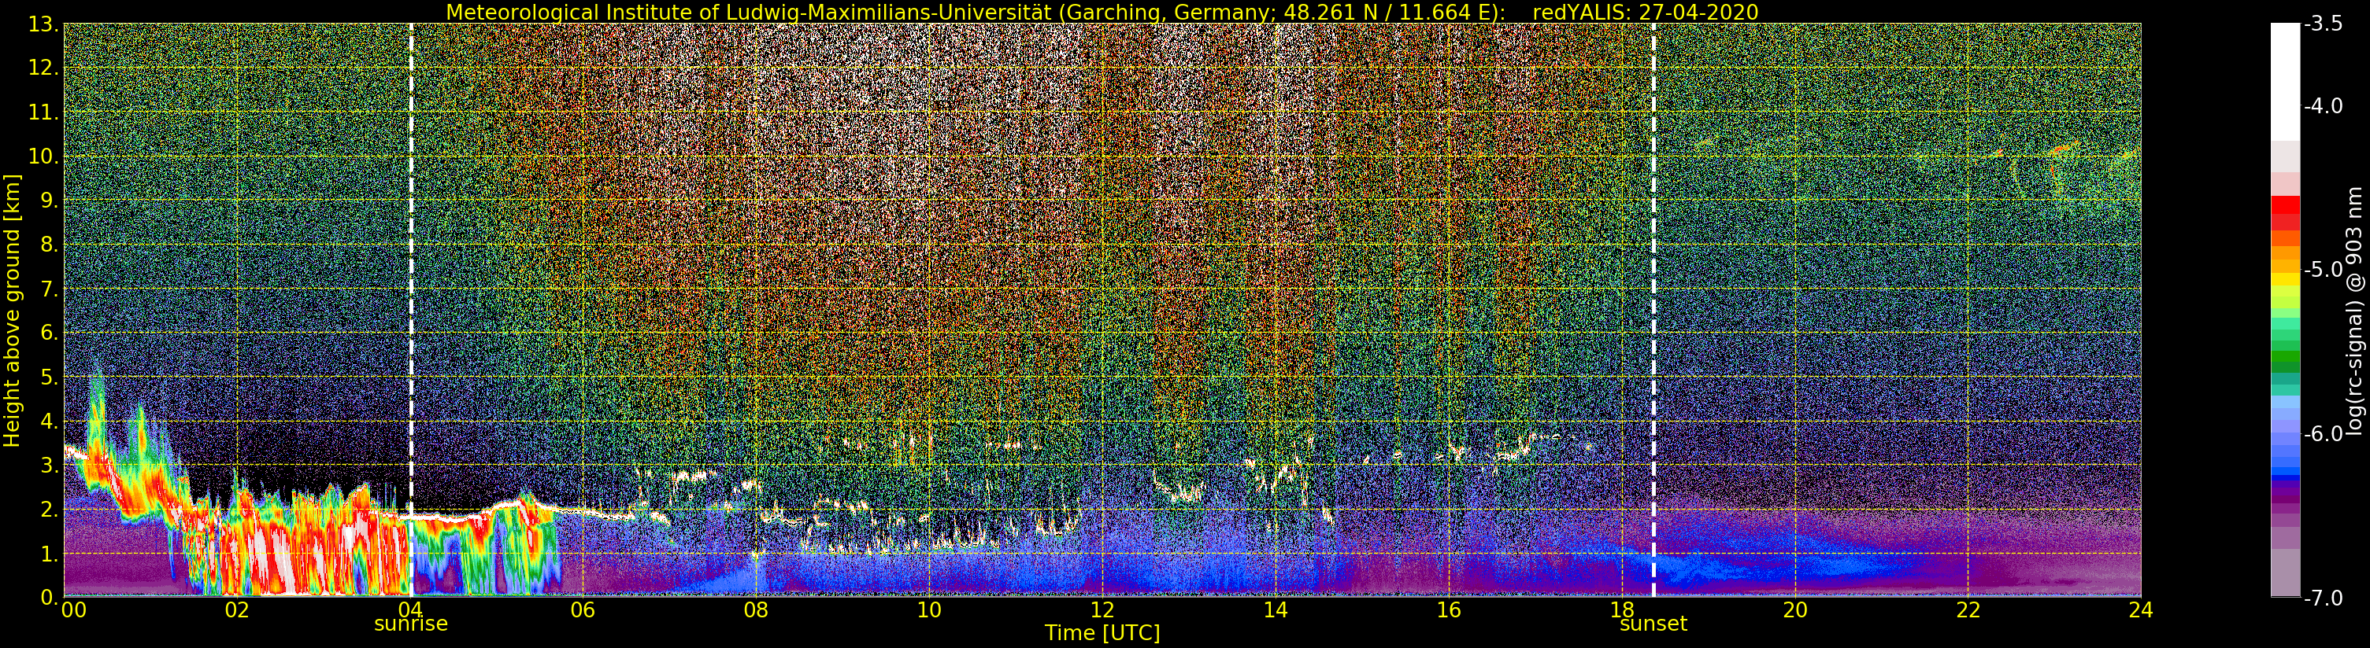Select the 'sunrise' label below the time axis
This screenshot has height=648, width=2370.
click(x=410, y=624)
